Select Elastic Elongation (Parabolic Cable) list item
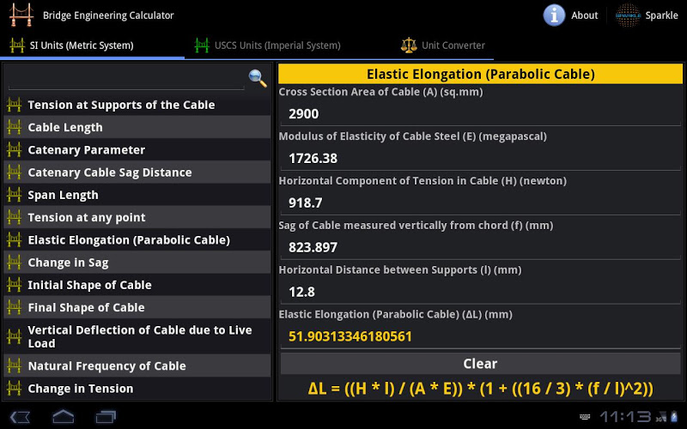Screen dimensions: 687x429 [137, 240]
